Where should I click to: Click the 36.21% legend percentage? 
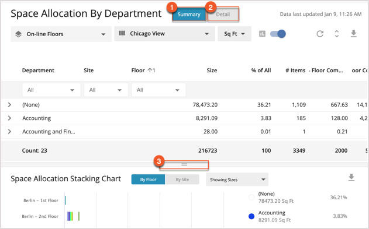339,198
